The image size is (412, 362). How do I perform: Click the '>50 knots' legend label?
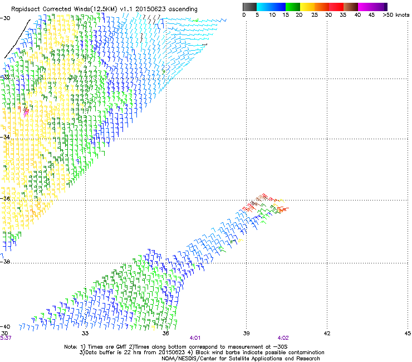click(x=396, y=15)
